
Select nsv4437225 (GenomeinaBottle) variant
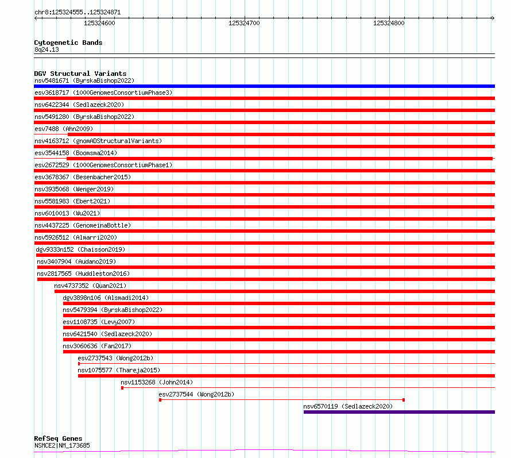coord(83,225)
